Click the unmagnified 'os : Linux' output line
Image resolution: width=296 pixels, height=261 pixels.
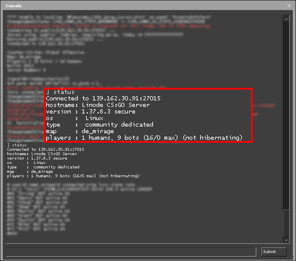click(26, 163)
